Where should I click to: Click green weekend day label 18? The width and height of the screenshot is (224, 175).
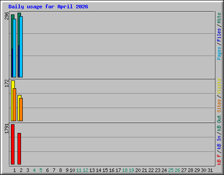coord(125,170)
